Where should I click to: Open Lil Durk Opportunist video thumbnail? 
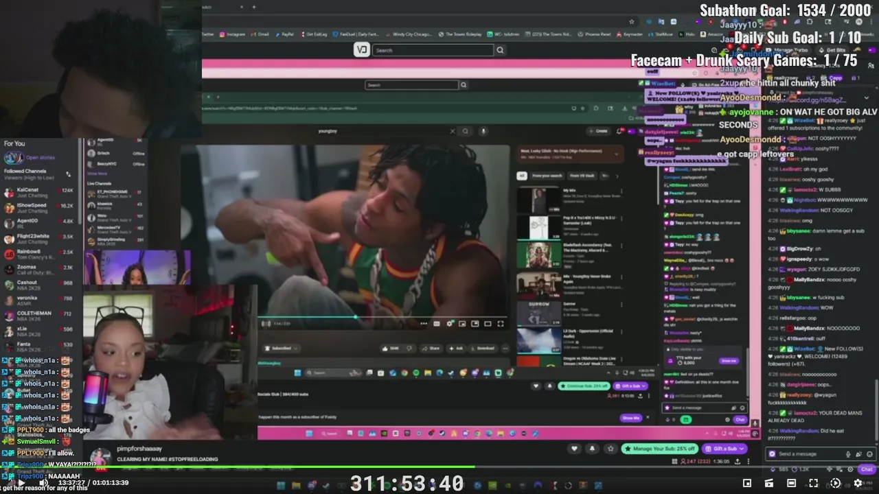point(538,340)
